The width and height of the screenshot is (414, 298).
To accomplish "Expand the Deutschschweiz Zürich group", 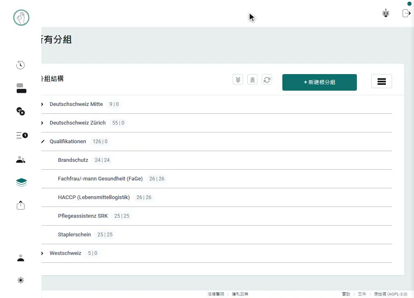I will (42, 123).
